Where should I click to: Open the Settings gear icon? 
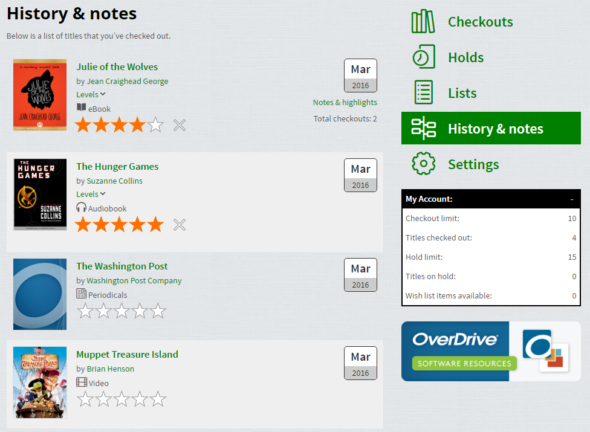pyautogui.click(x=424, y=164)
